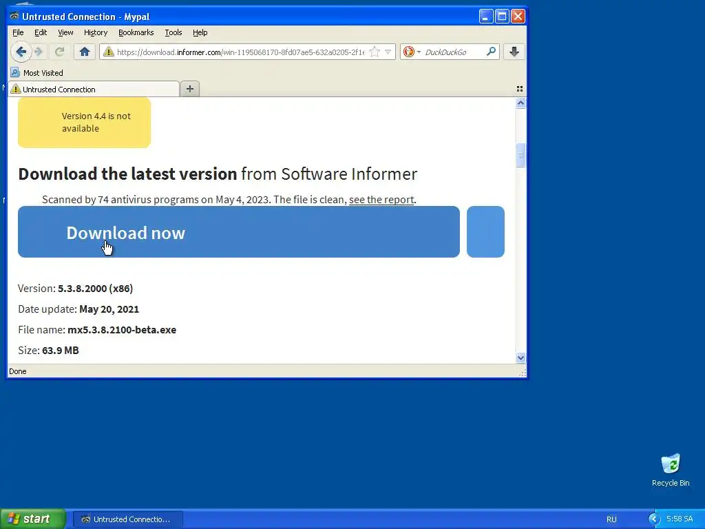
Task: Click the May 20, 2021 update date
Action: (109, 309)
